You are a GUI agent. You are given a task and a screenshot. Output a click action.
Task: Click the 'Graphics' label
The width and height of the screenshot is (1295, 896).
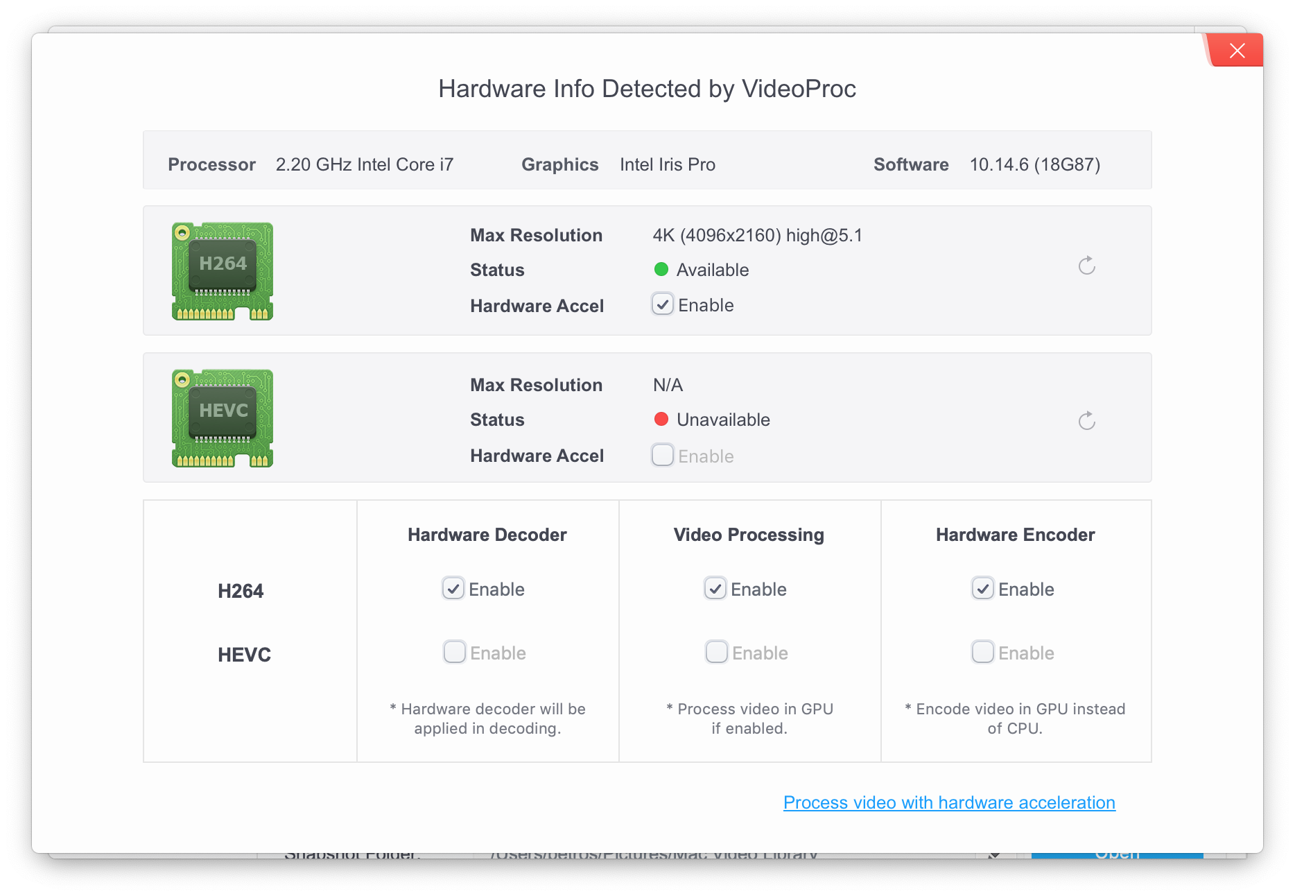(560, 164)
